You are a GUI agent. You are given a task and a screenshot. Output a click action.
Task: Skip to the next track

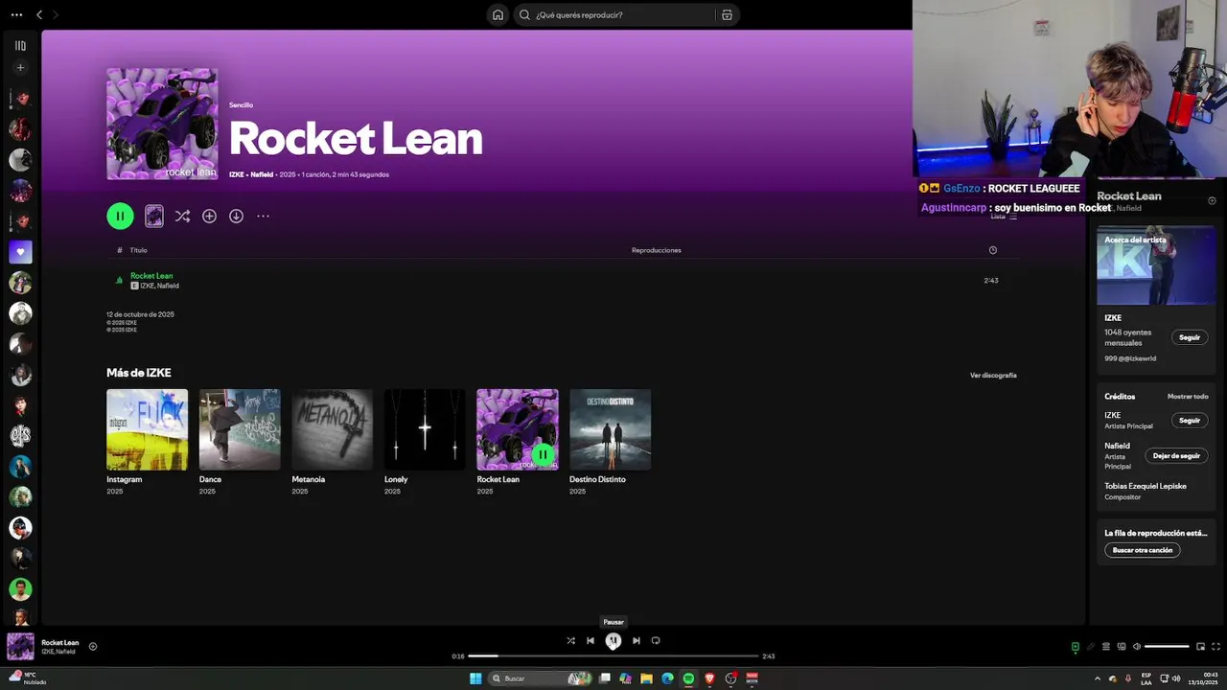tap(636, 640)
